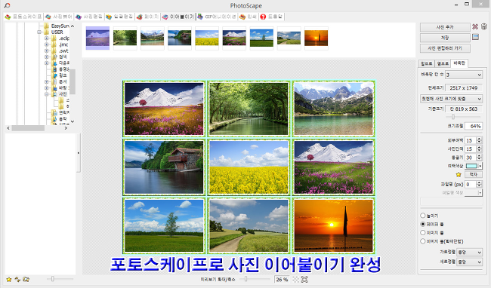Increase the 사진간격 value with its stepper
Screen dimensions: 491x288
[479, 147]
